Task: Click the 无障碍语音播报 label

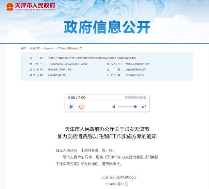Action: 136,98
